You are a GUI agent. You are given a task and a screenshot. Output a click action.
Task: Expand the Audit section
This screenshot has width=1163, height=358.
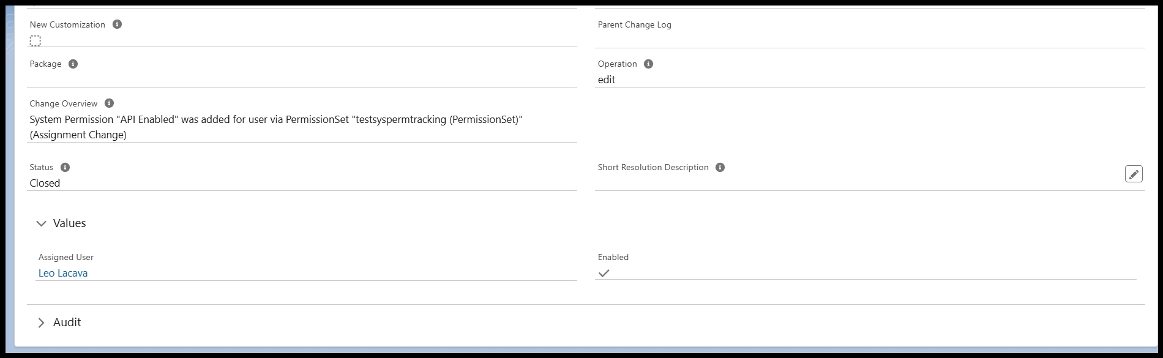click(x=42, y=323)
